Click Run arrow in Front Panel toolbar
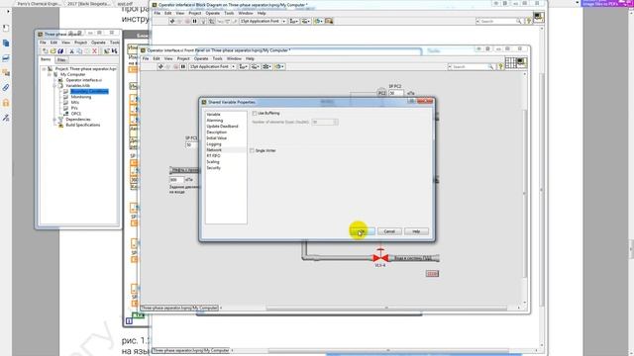Screen dimensions: 634x356 coord(160,66)
